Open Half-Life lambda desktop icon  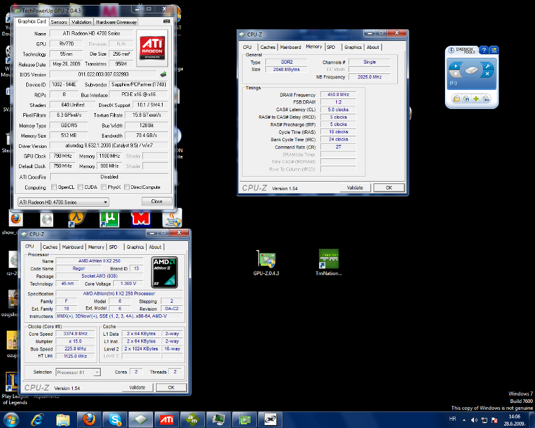tap(76, 219)
